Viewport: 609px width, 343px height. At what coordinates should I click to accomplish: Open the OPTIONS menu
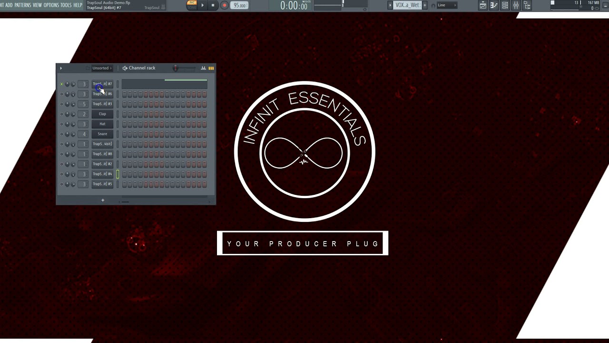51,5
